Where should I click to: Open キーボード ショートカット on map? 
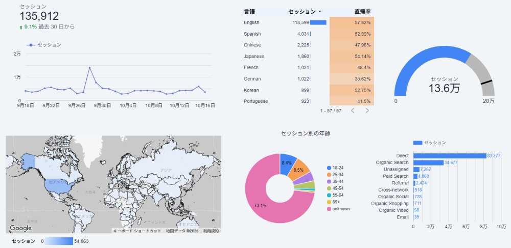[137, 231]
